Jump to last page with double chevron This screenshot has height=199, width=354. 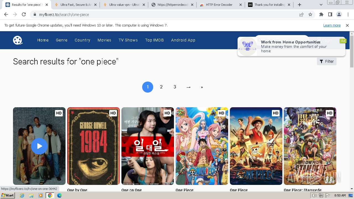click(x=202, y=87)
